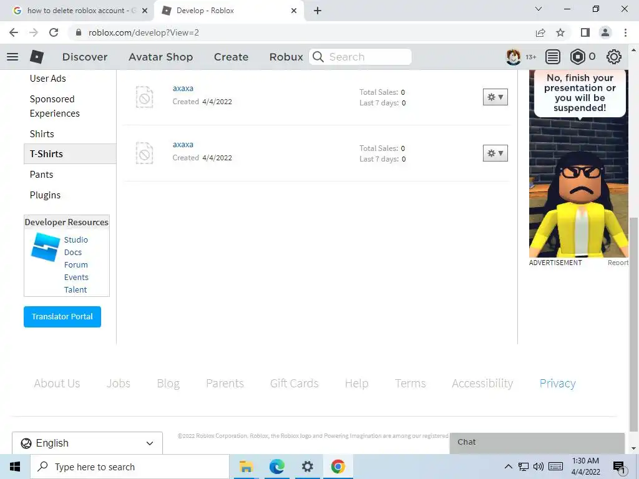Click the search magnifier icon
The image size is (639, 479).
(318, 57)
